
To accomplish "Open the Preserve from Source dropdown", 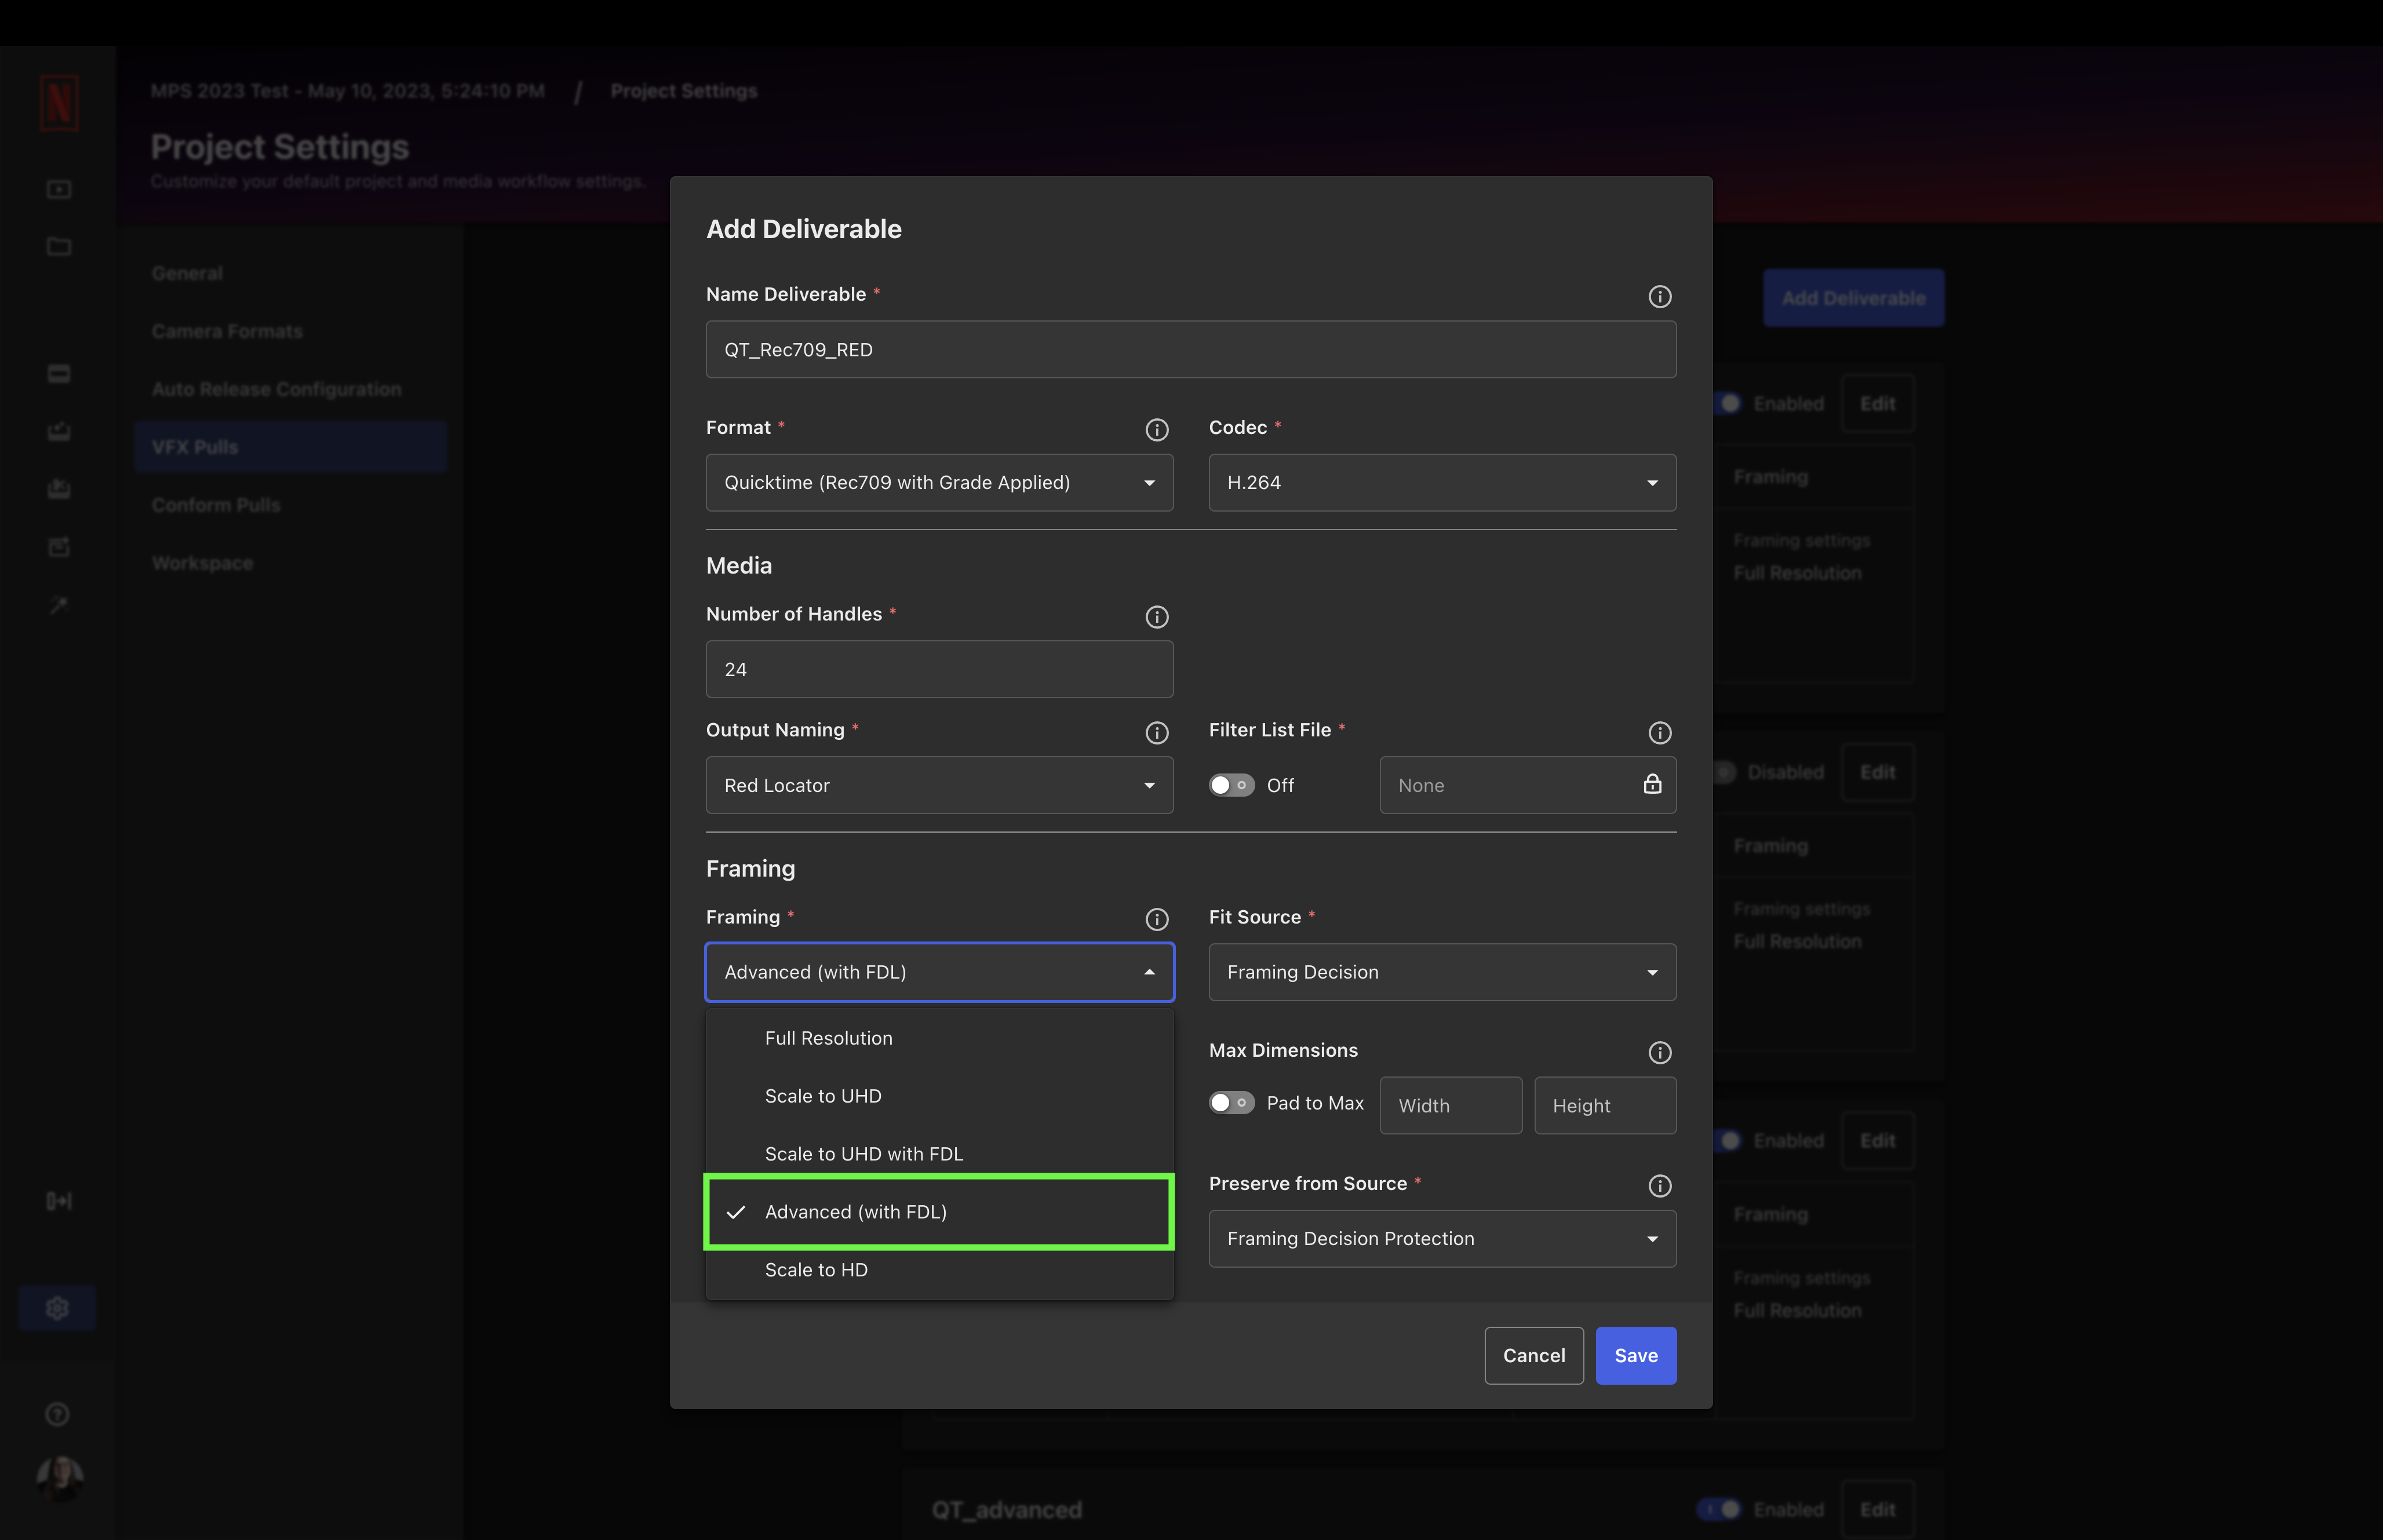I will pyautogui.click(x=1442, y=1238).
